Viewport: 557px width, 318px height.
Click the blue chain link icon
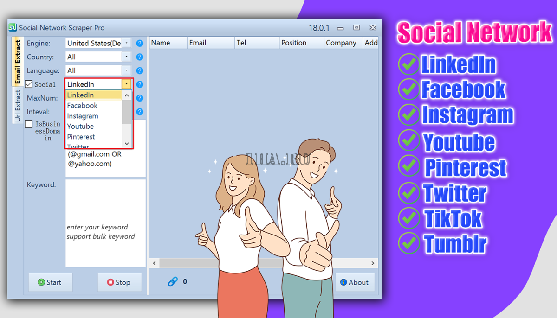click(173, 281)
